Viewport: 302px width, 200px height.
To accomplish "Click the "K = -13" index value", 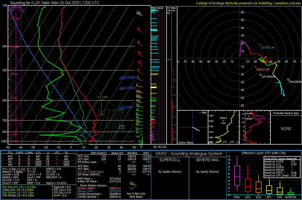I will pyautogui.click(x=31, y=169).
